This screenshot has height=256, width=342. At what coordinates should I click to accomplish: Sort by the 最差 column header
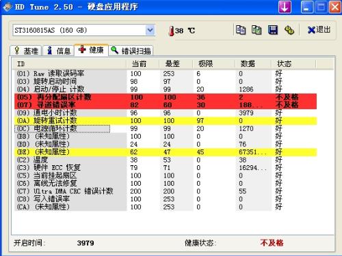176,64
